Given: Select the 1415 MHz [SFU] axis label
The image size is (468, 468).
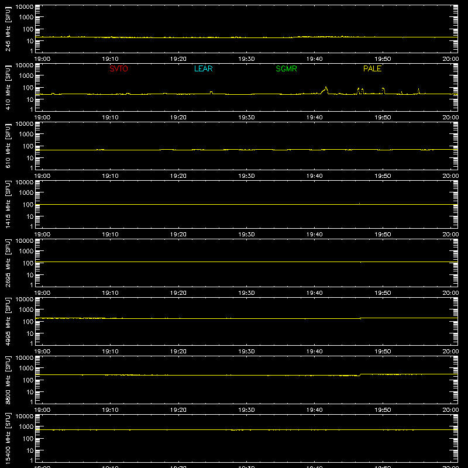Looking at the screenshot, I should coord(8,204).
